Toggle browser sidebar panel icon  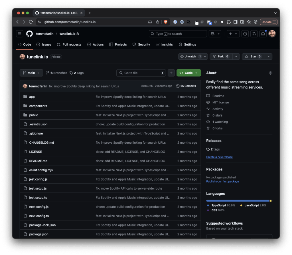[235, 22]
